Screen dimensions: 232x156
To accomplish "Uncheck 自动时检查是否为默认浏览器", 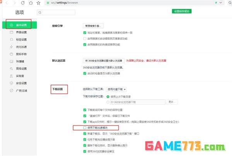I will point(85,73).
